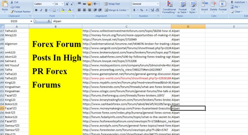Viewport: 248px width, 135px height.
Task: Center text horizontally
Action: 84,10
